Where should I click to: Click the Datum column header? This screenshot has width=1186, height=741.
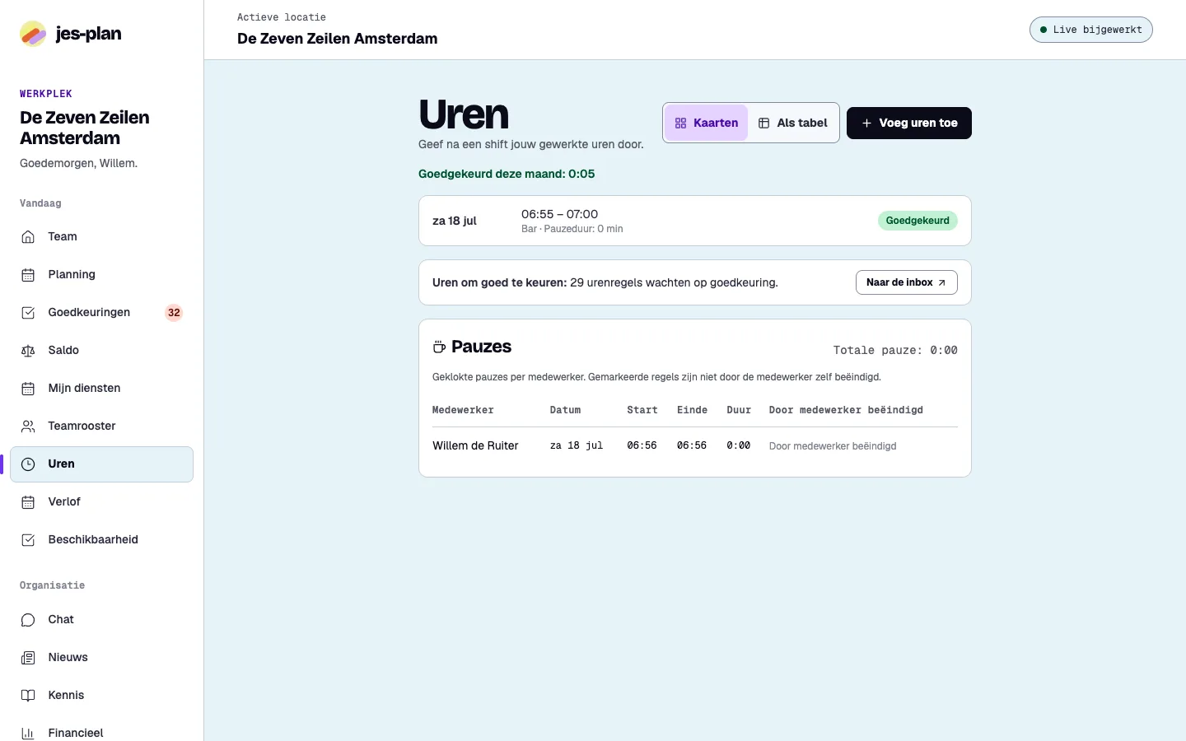point(565,410)
